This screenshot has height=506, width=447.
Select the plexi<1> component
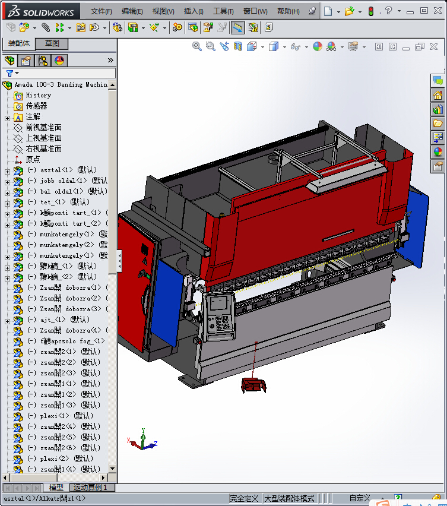pos(66,416)
